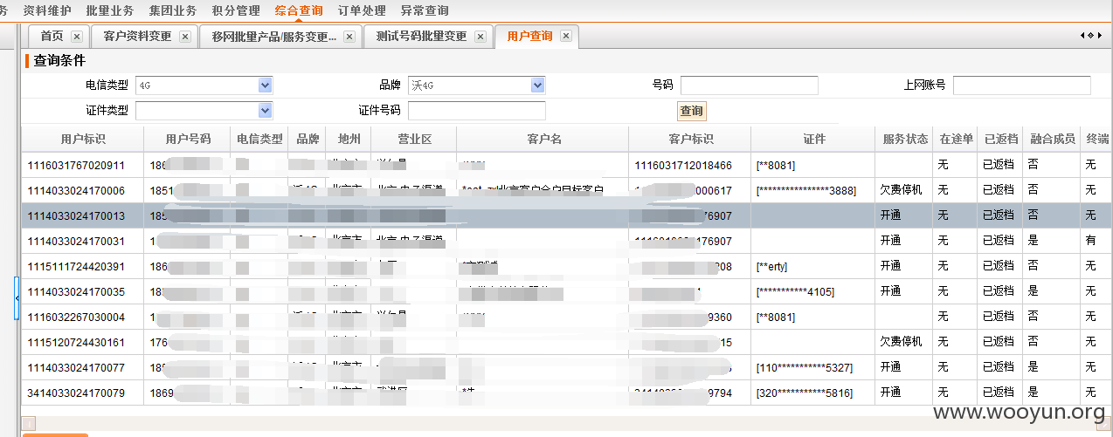Open the 证件类型 dropdown
This screenshot has height=437, width=1113.
(266, 111)
